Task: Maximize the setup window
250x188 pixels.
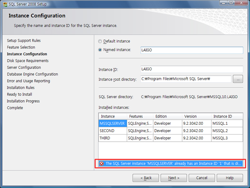Action: click(231, 3)
